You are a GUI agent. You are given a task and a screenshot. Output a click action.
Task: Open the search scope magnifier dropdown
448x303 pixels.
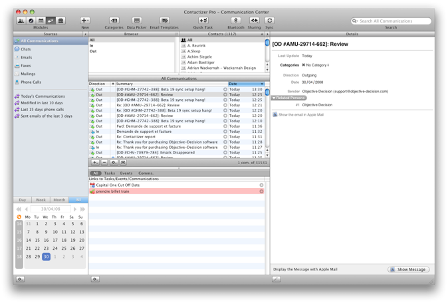coord(355,21)
